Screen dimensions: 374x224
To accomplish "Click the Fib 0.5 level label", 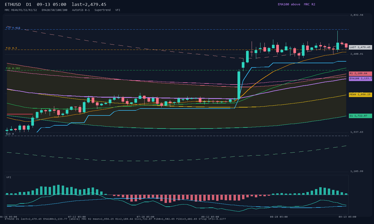I will 11,48.
